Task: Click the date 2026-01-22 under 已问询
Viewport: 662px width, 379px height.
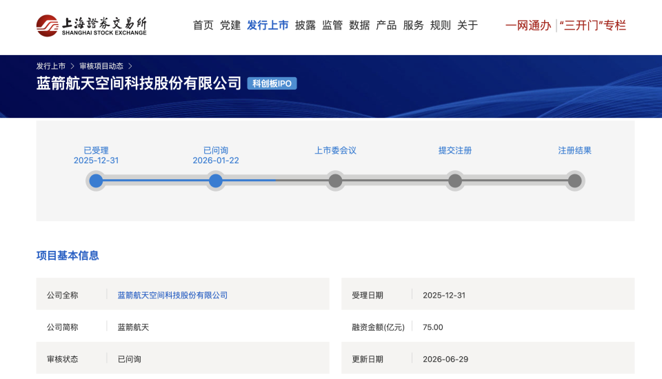Action: click(x=216, y=161)
